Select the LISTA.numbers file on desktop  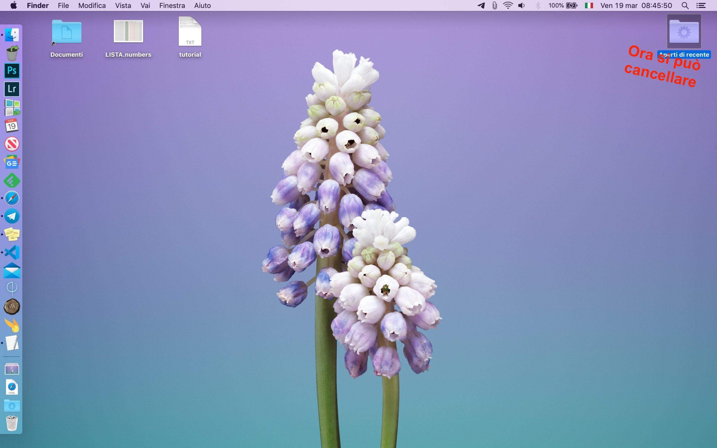pos(128,32)
